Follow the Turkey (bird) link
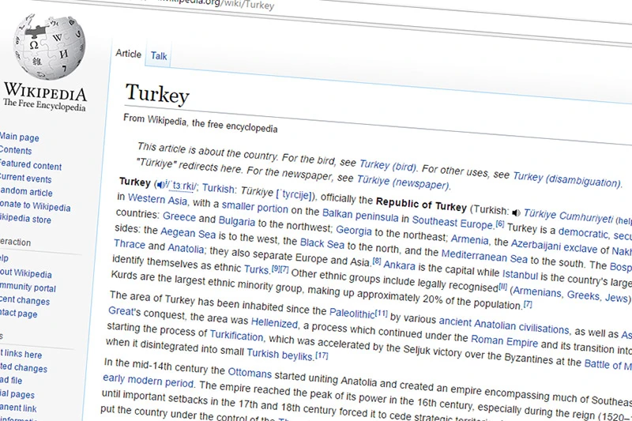 [x=387, y=165]
